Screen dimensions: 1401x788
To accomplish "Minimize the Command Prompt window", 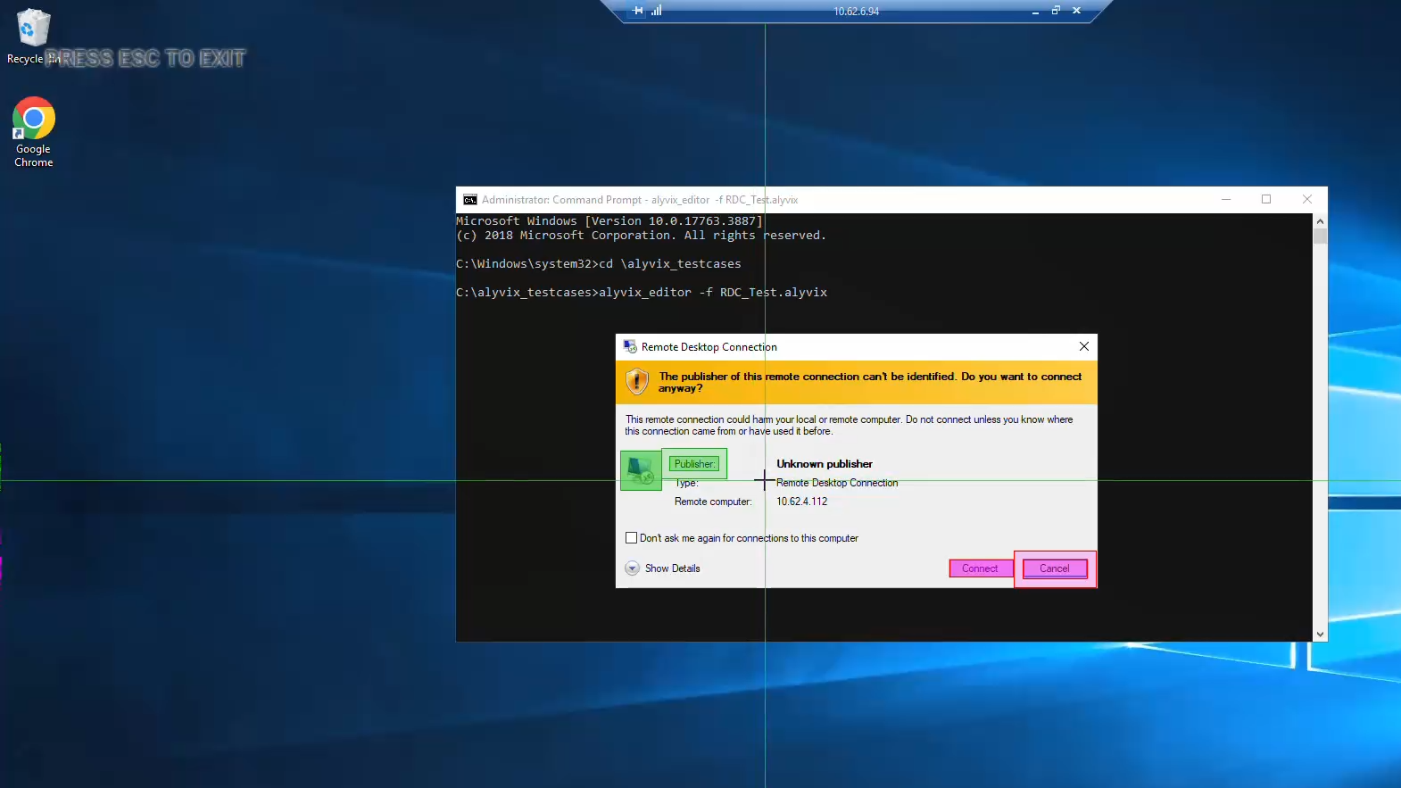I will click(x=1226, y=200).
